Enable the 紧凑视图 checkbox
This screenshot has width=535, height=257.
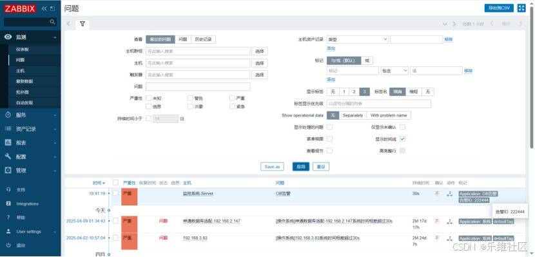click(329, 139)
